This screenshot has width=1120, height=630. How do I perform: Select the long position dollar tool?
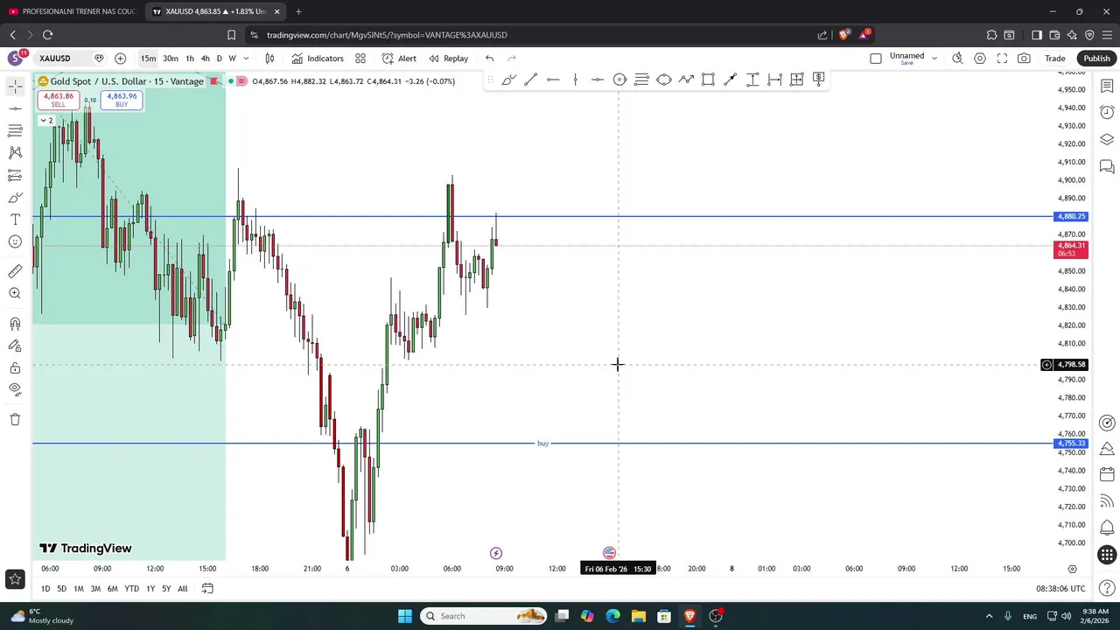[x=819, y=80]
